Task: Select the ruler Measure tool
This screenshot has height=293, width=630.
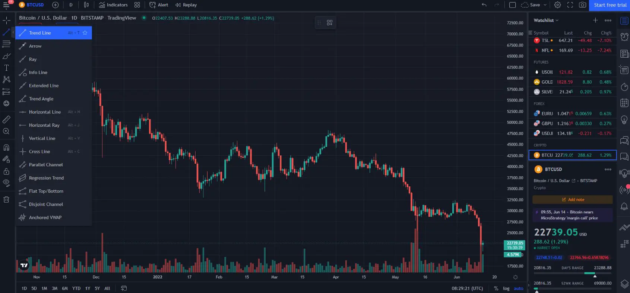Action: [6, 119]
